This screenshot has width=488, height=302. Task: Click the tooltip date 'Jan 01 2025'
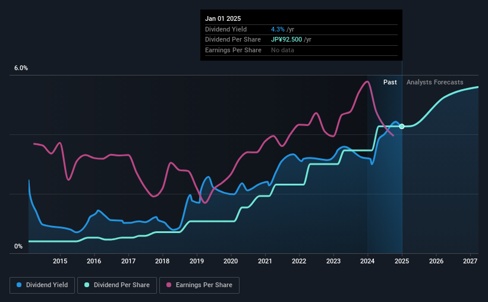point(223,18)
